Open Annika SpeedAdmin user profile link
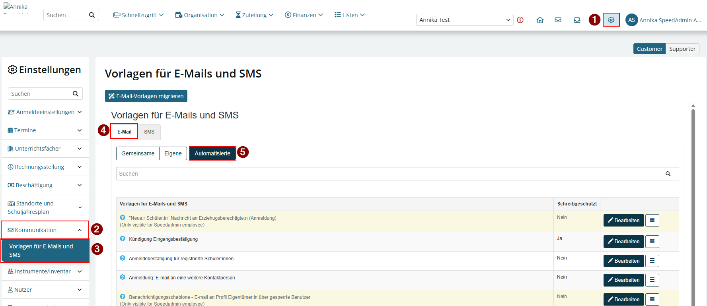 (670, 20)
